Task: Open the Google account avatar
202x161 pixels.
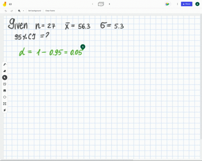Action: 197,4
